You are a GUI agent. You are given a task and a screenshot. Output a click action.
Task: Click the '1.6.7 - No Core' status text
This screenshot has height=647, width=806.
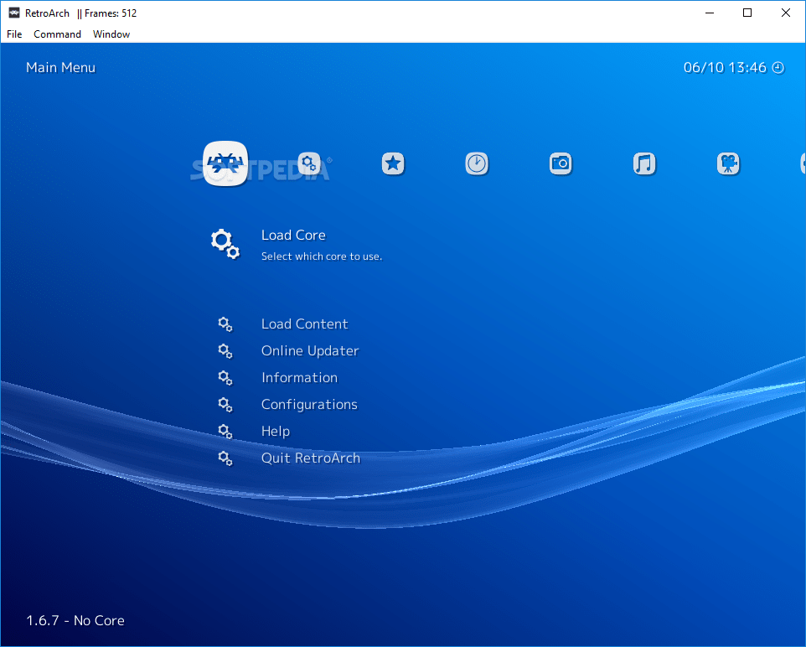click(75, 620)
